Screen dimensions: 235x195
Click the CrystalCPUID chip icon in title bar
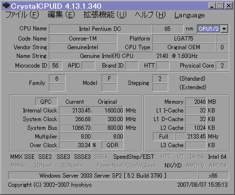pyautogui.click(x=6, y=6)
